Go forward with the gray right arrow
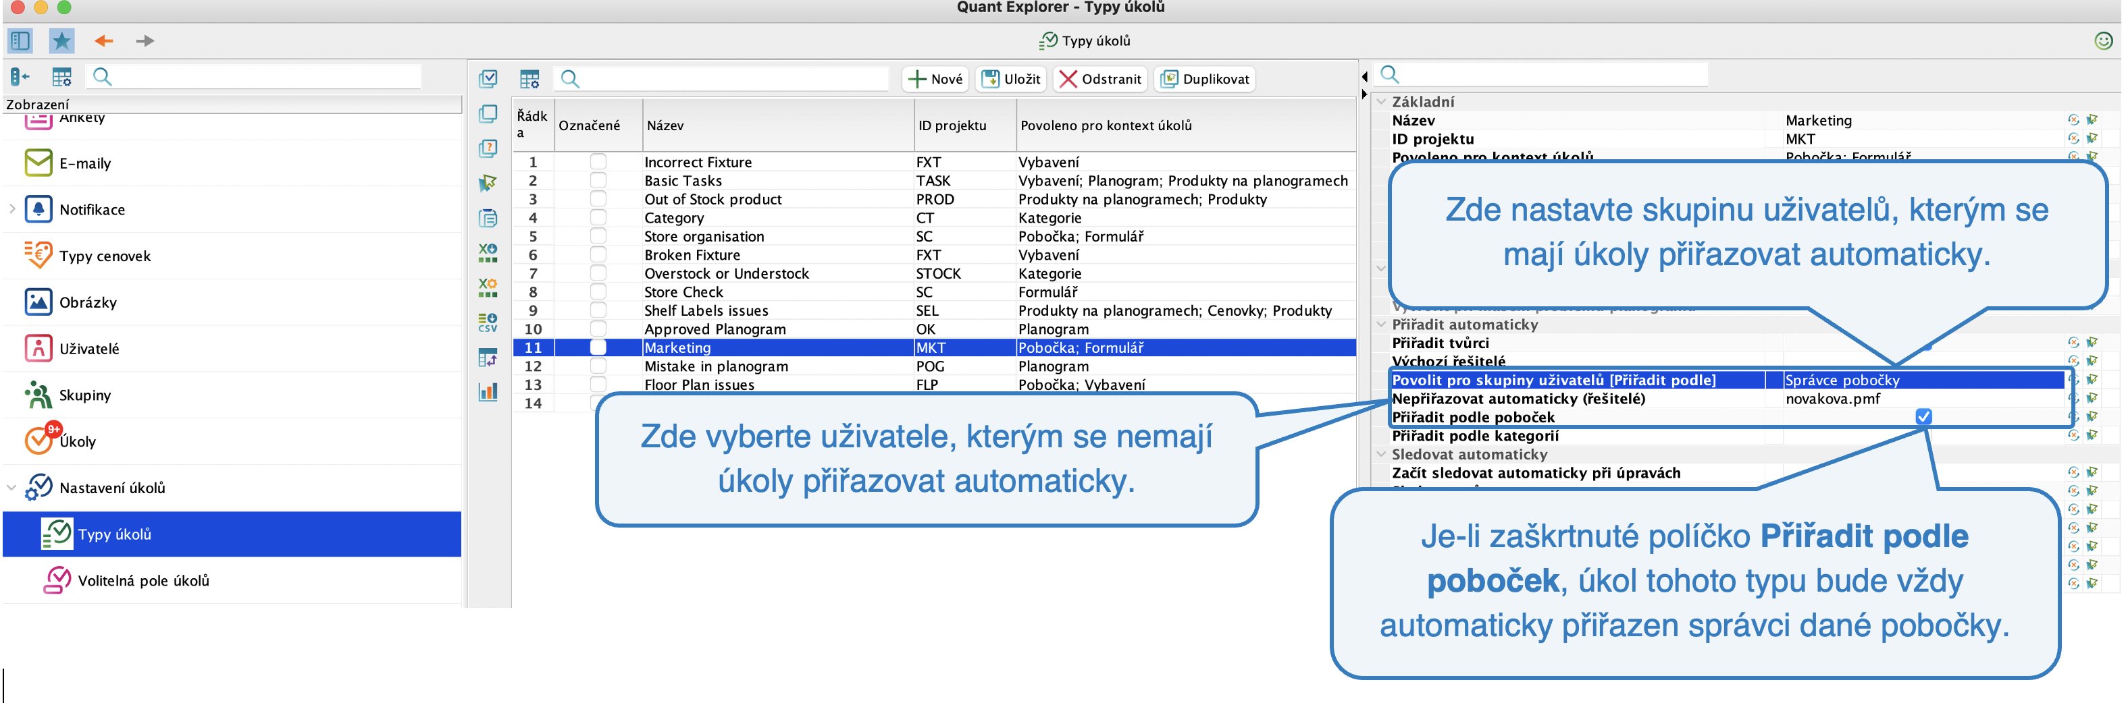 point(145,40)
